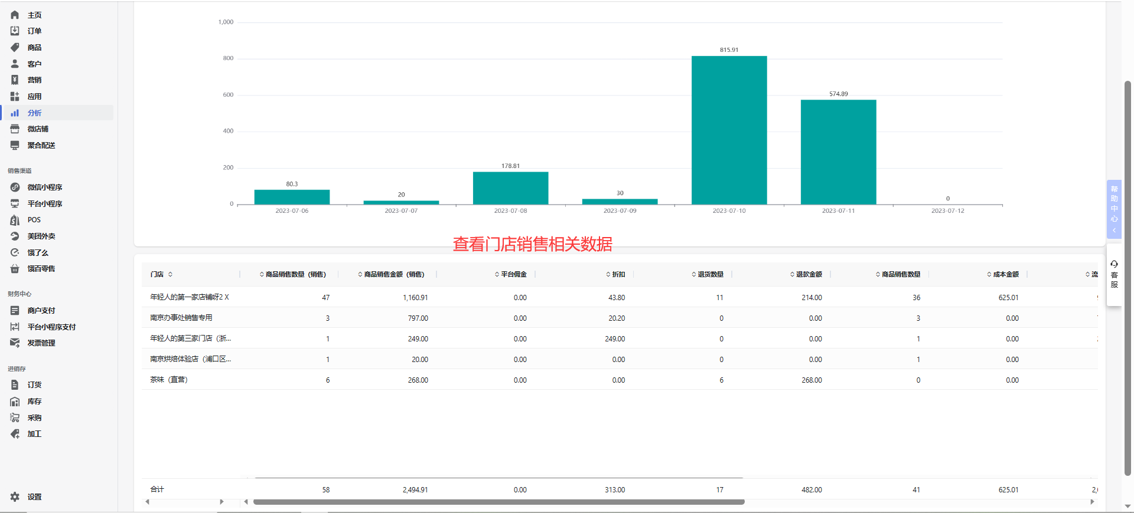1134x513 pixels.
Task: Click the 设置 gear icon
Action: pyautogui.click(x=15, y=496)
